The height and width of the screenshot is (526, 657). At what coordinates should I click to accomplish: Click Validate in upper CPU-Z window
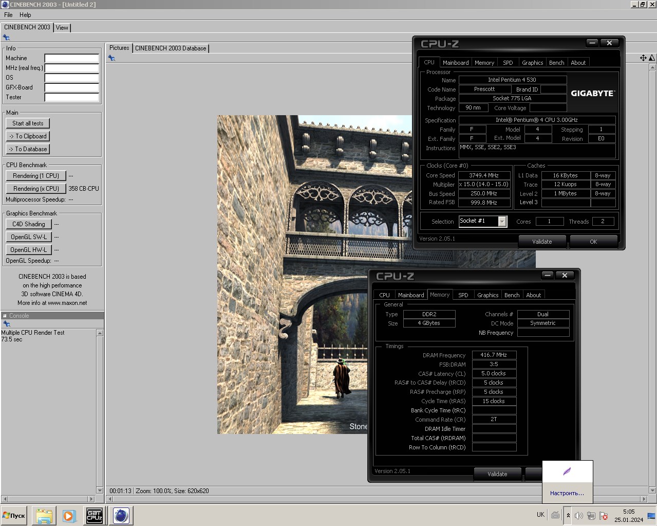pyautogui.click(x=542, y=242)
